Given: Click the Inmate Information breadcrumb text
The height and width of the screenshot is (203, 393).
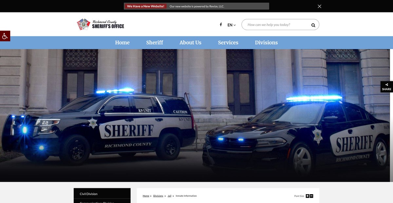Looking at the screenshot, I should [x=186, y=196].
